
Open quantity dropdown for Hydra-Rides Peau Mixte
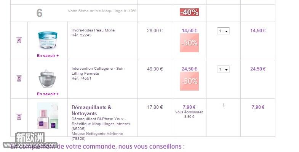point(223,31)
